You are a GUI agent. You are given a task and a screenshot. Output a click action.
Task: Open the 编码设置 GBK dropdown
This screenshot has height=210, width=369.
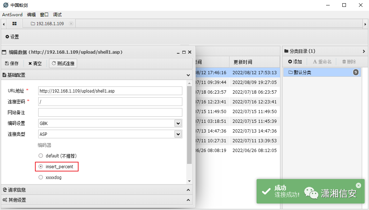(178, 123)
